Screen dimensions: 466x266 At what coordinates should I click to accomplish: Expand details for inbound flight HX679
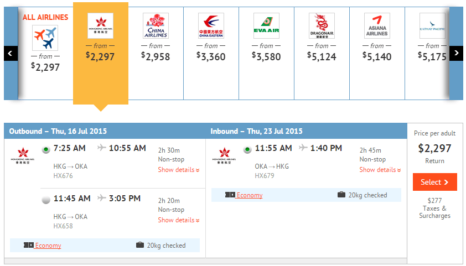click(380, 170)
